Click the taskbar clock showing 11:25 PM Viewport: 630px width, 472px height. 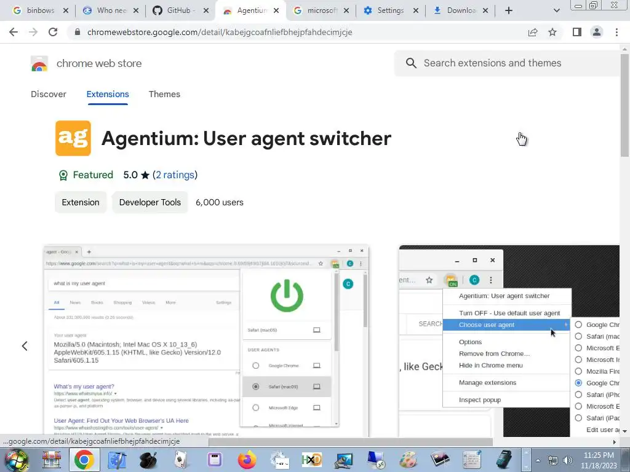coord(599,460)
